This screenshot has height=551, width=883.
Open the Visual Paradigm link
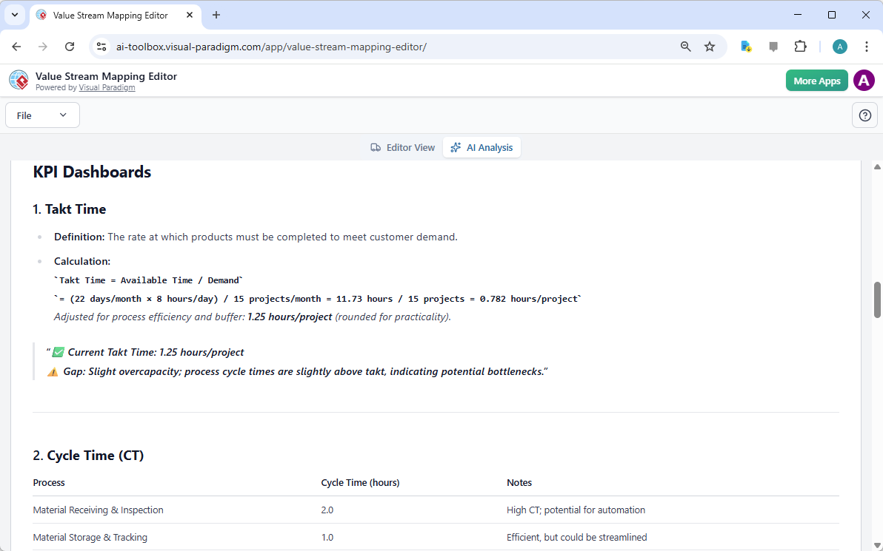point(107,87)
